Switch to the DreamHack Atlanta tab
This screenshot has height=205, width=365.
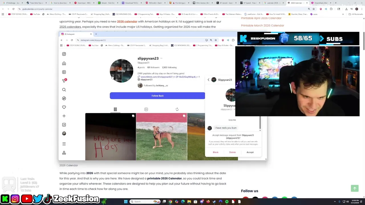click(321, 3)
